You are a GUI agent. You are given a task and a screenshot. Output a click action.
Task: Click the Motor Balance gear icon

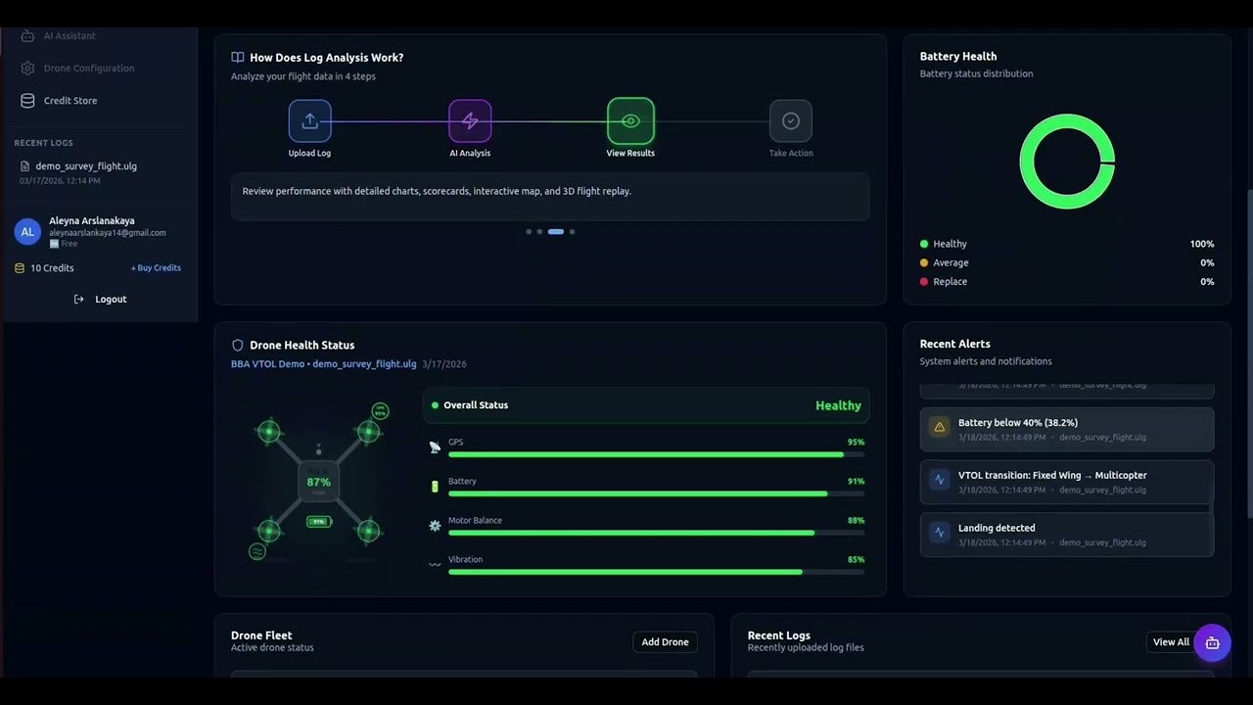(x=435, y=526)
